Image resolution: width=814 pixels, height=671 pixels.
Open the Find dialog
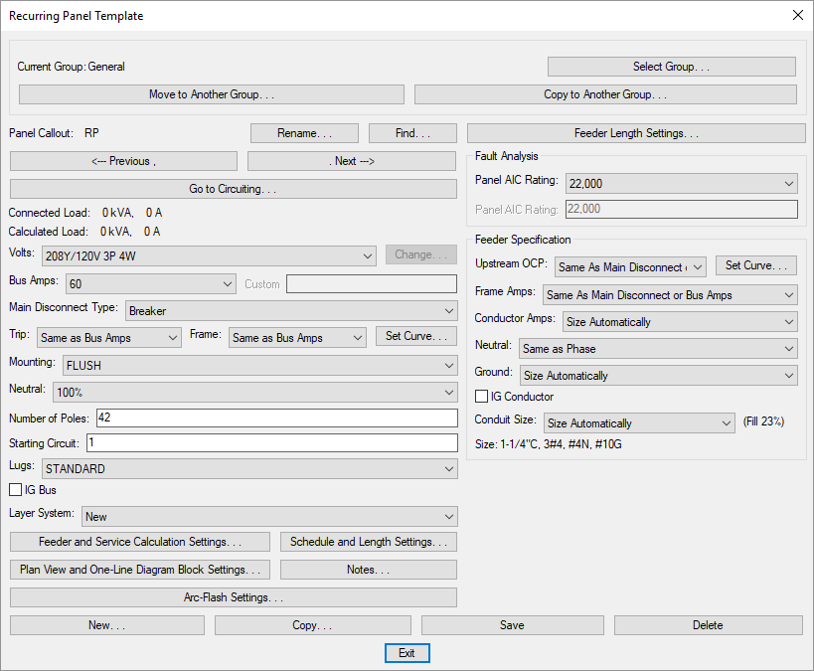point(412,133)
